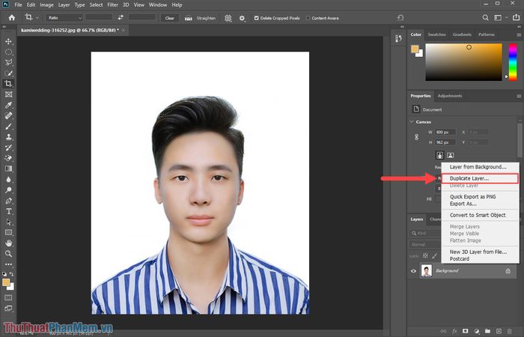Open the Filter menu
This screenshot has height=337, width=524.
(x=112, y=5)
